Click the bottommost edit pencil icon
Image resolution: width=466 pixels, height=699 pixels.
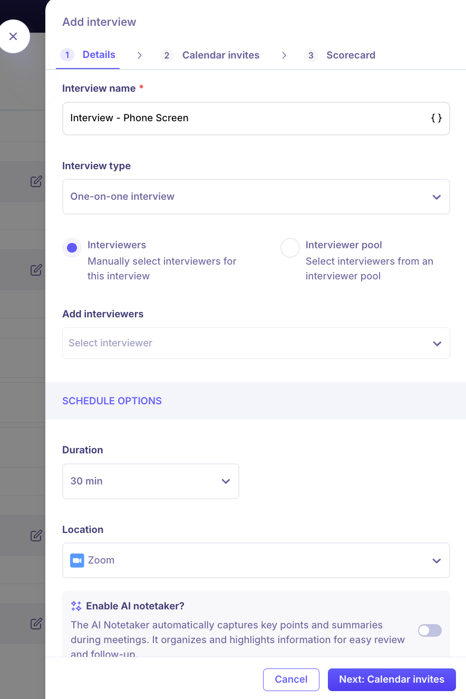36,624
